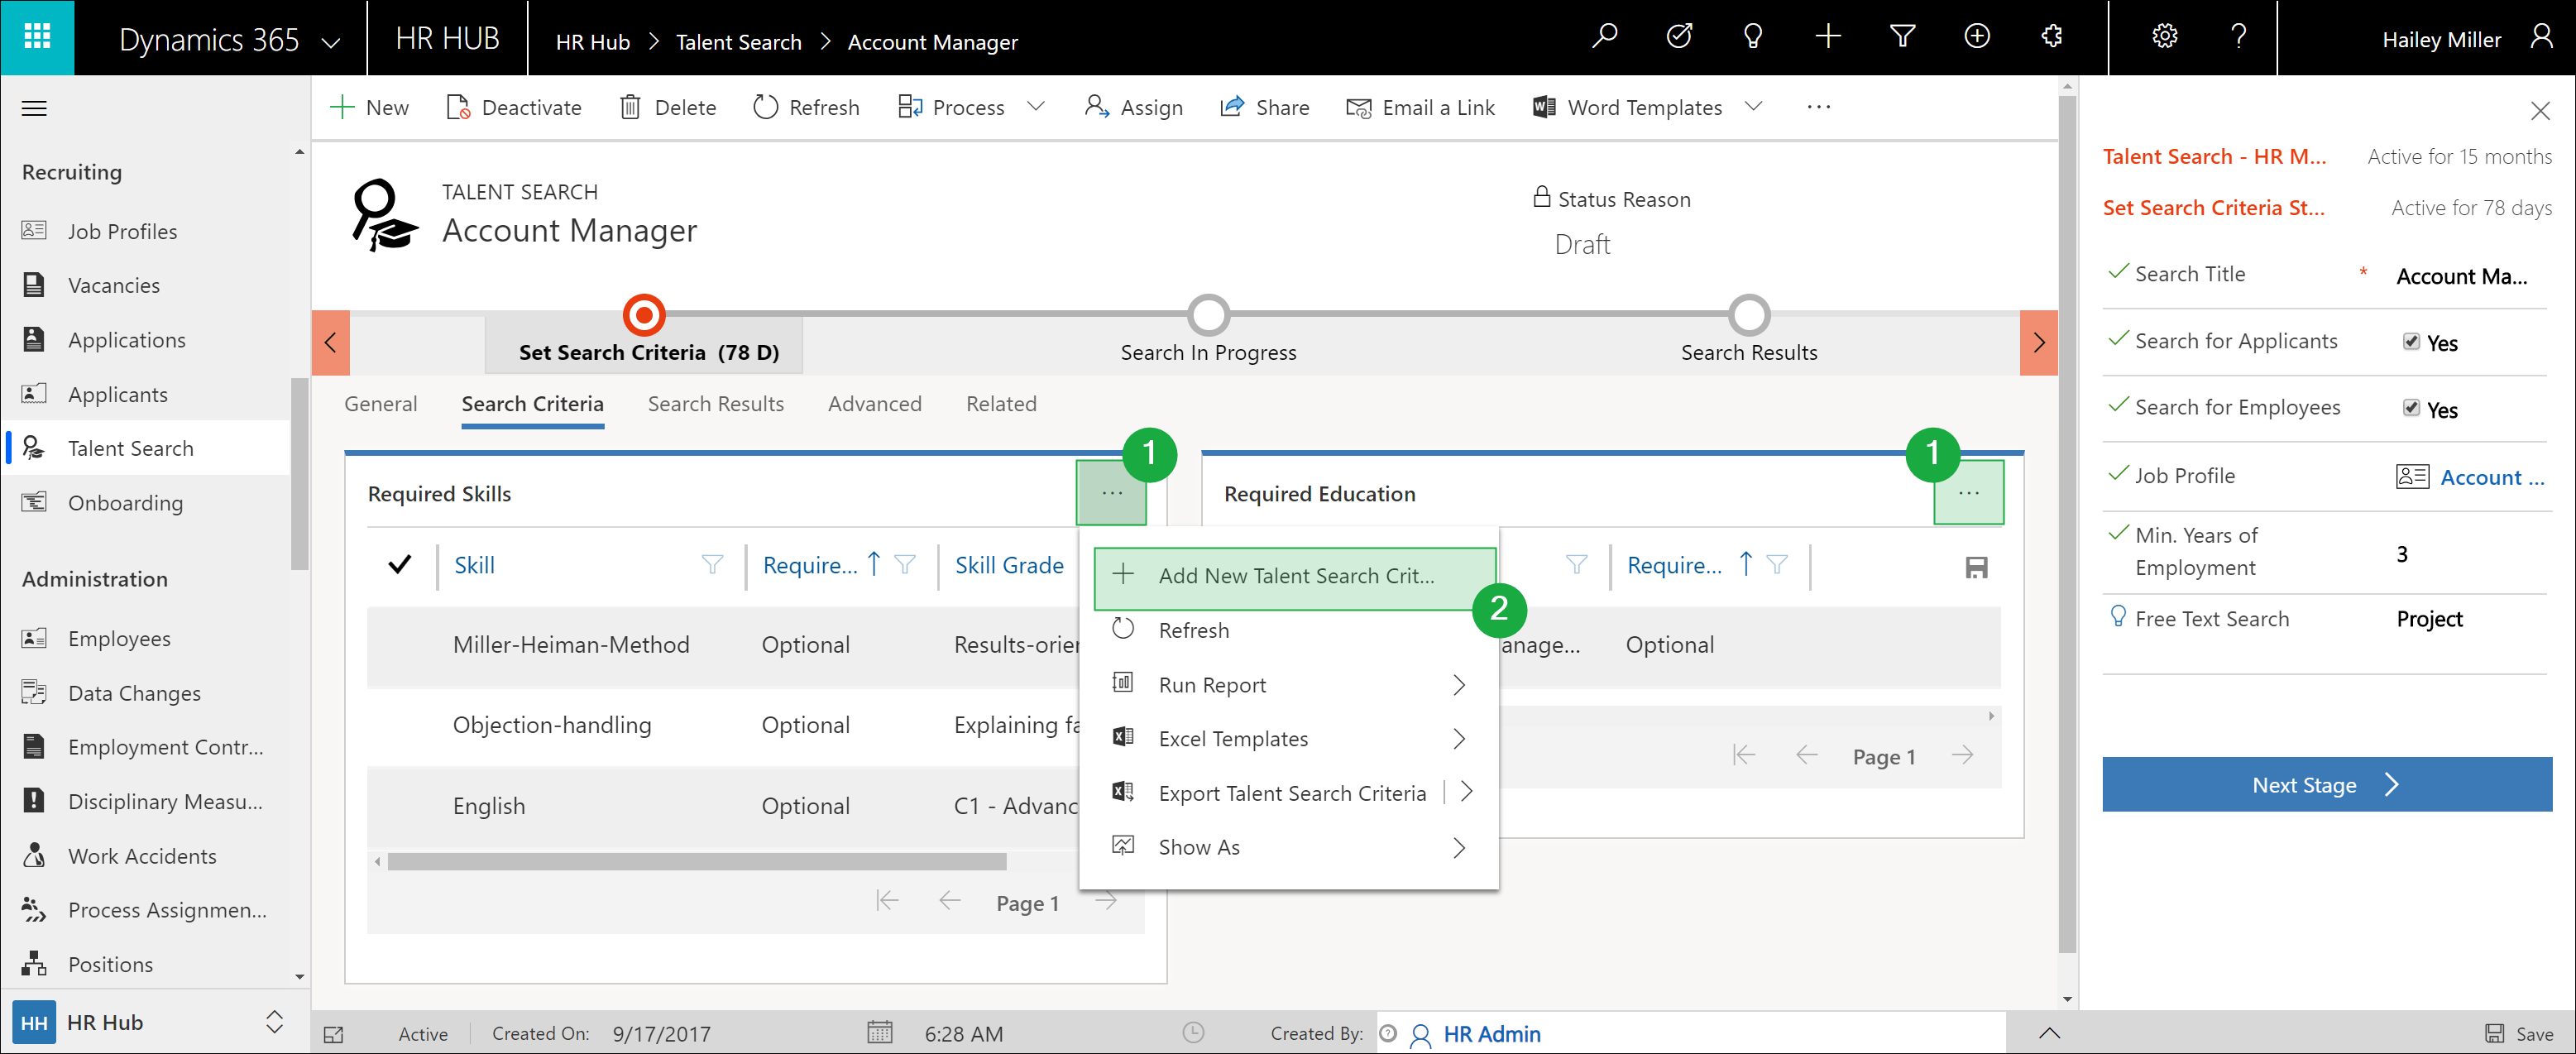2576x1054 pixels.
Task: Open Required Skills ellipsis menu
Action: (x=1111, y=493)
